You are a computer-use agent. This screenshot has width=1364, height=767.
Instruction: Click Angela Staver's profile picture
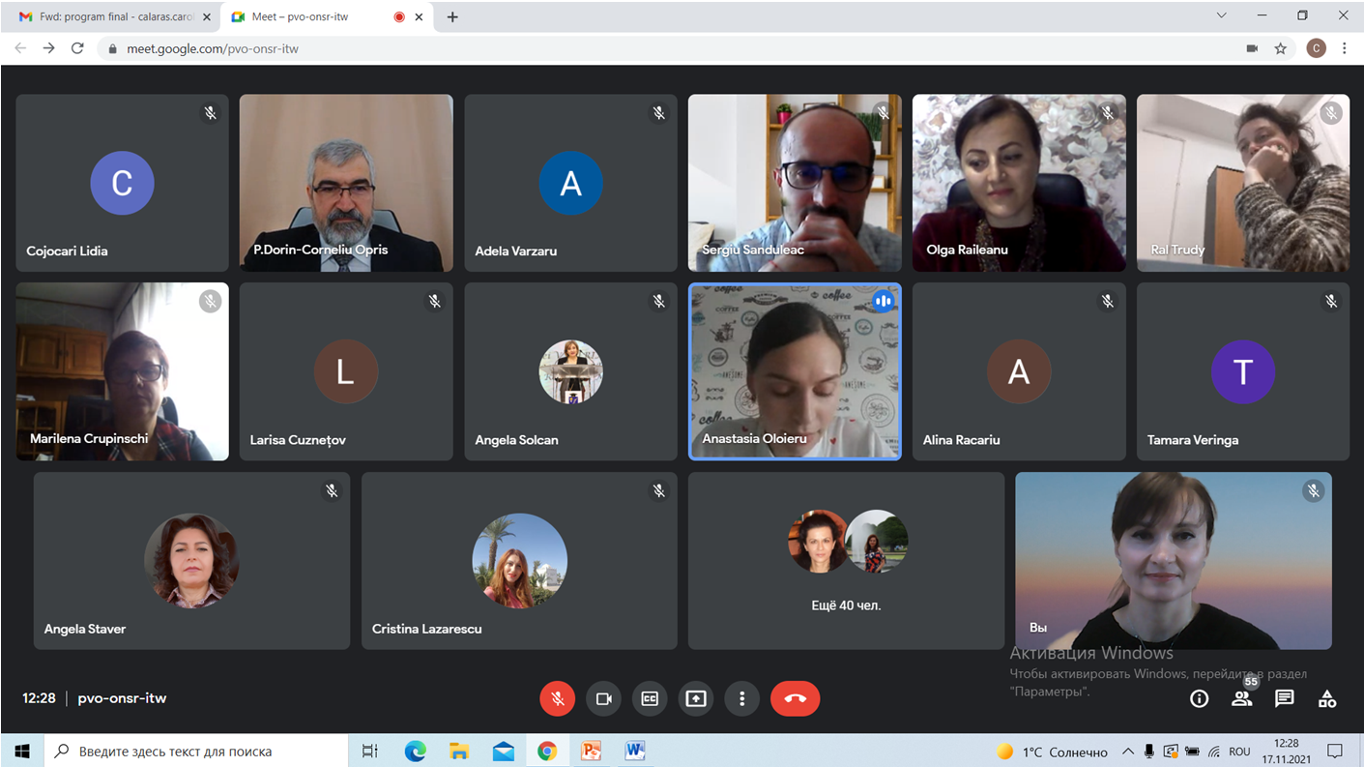191,561
